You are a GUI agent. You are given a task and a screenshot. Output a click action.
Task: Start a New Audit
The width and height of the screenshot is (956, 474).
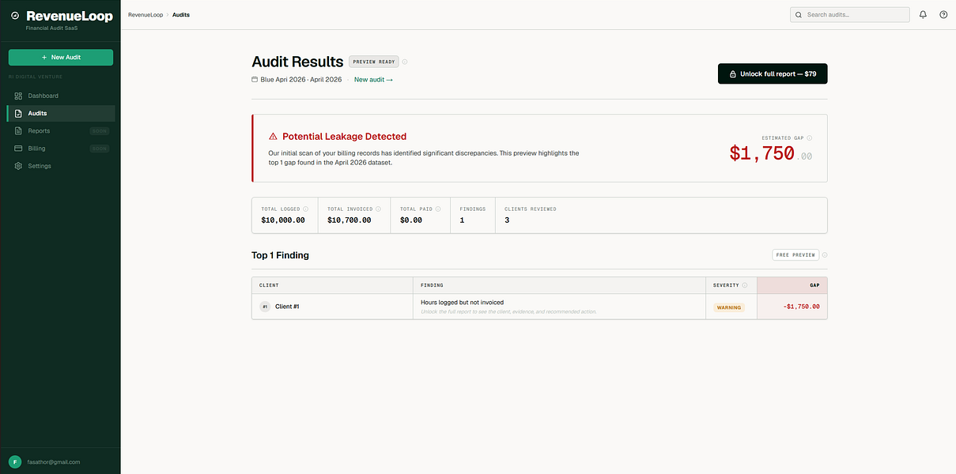coord(61,57)
